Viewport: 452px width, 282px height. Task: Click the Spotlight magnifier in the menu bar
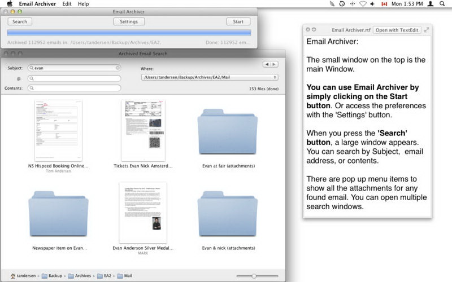[x=442, y=4]
